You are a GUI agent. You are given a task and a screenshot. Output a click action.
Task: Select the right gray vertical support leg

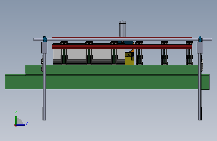click(x=200, y=87)
